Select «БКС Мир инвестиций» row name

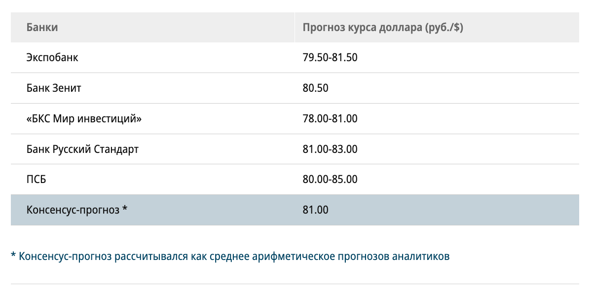click(84, 119)
